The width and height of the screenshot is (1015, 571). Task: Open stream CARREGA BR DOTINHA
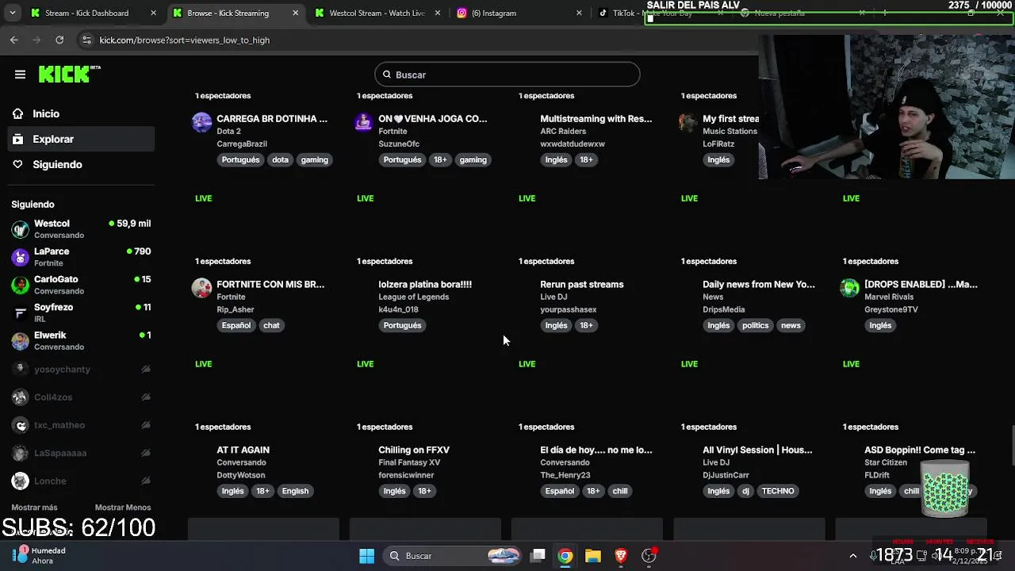click(272, 118)
